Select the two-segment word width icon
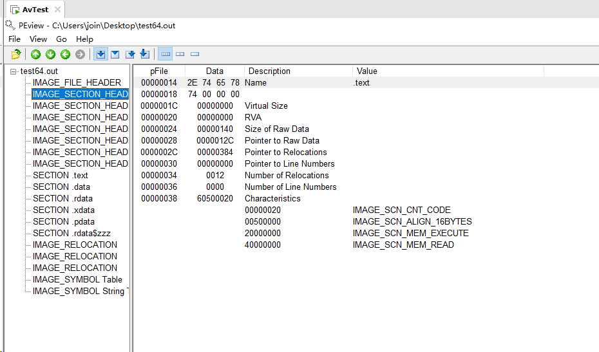The image size is (599, 352). 180,54
